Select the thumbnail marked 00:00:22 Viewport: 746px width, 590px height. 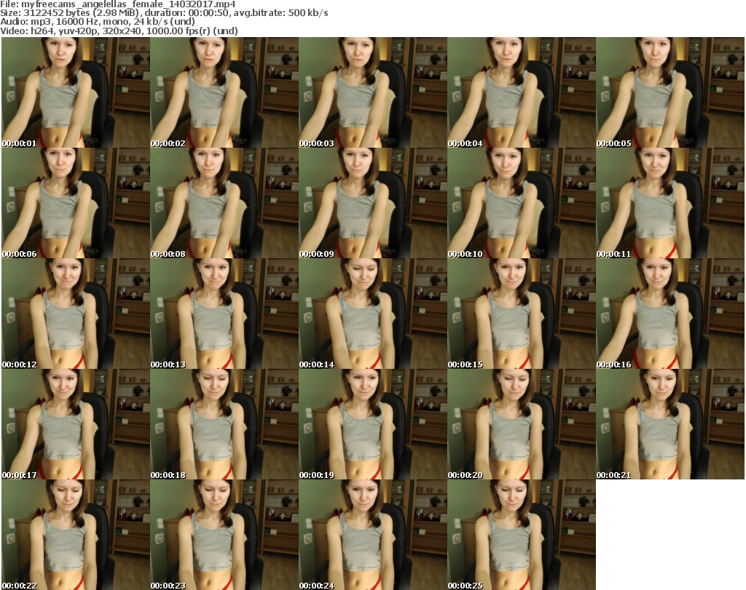click(x=76, y=535)
